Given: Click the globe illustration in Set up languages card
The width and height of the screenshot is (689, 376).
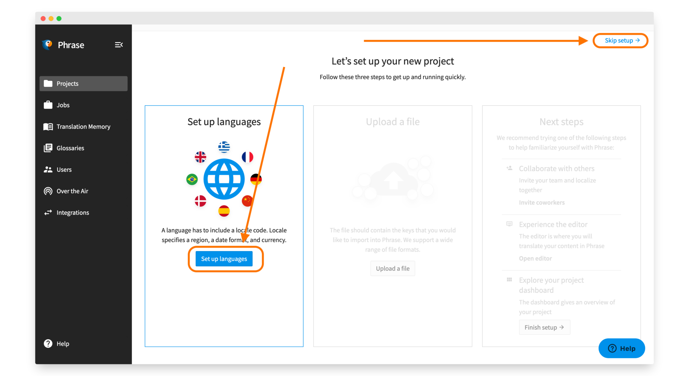Looking at the screenshot, I should click(224, 178).
